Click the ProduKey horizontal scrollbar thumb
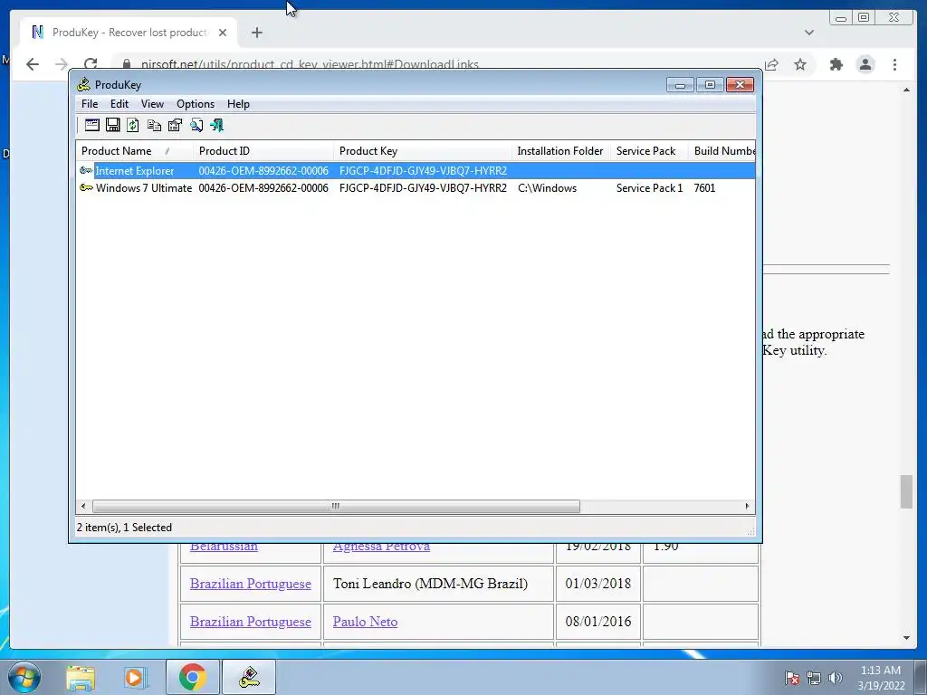The width and height of the screenshot is (927, 695). (x=336, y=507)
